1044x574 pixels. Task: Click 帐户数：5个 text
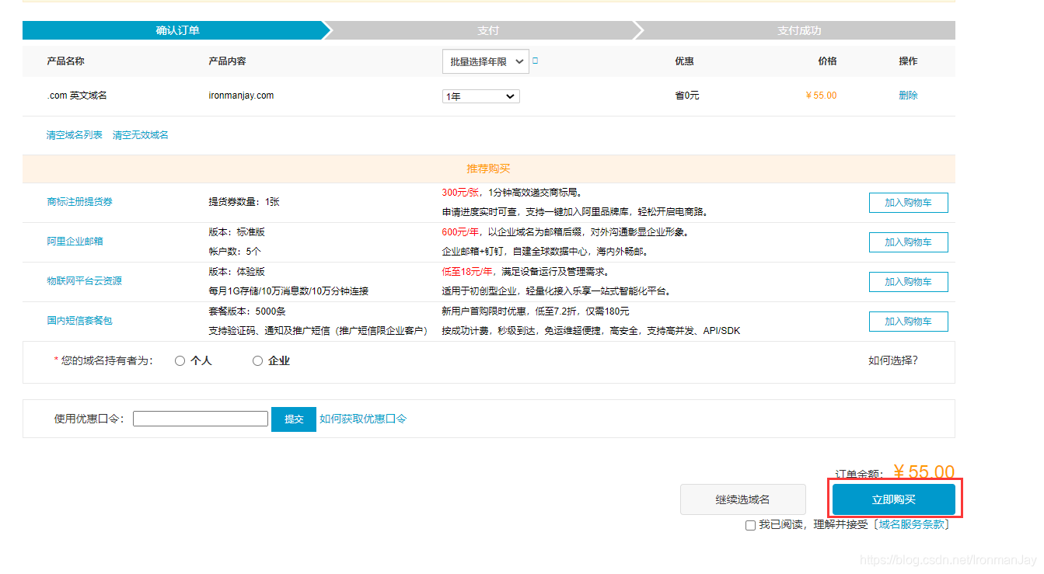(x=235, y=252)
